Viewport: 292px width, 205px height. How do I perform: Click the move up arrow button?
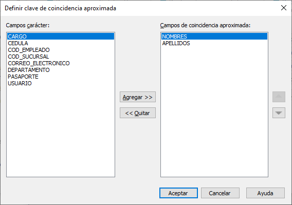pyautogui.click(x=279, y=97)
